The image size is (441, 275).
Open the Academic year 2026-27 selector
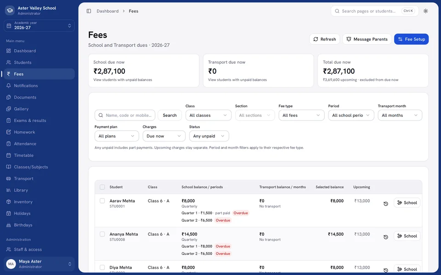tap(39, 26)
